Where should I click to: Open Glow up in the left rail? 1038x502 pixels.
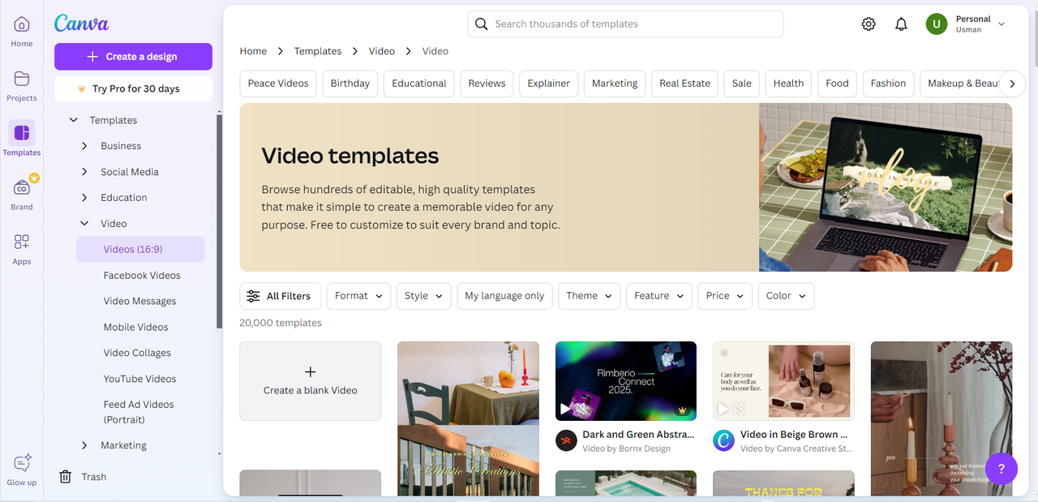coord(22,470)
